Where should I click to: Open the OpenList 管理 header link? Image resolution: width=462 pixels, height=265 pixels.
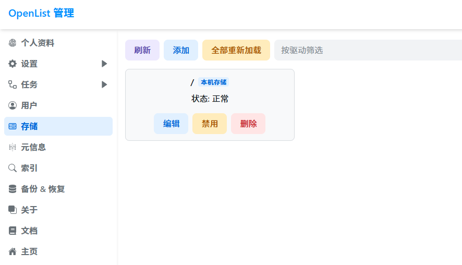(x=41, y=14)
